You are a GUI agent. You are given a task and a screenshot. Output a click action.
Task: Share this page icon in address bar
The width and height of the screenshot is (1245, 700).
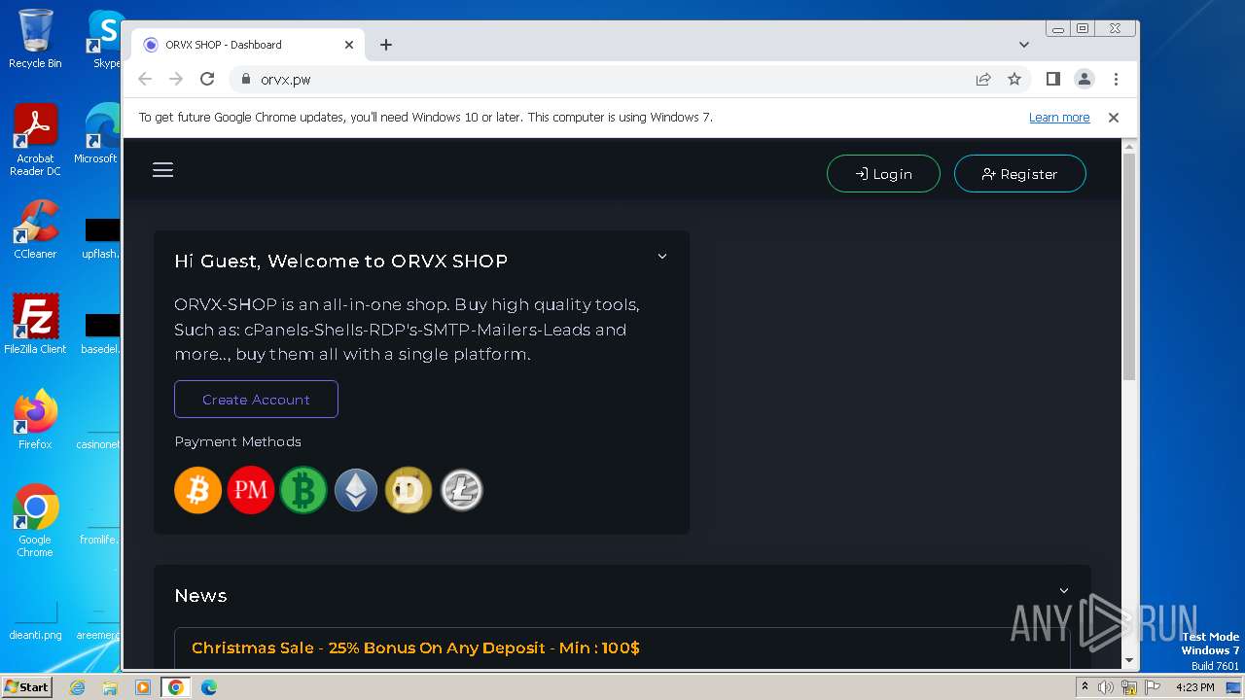(x=983, y=80)
